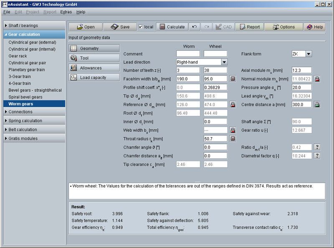
Task: Expand the Spring calculation section
Action: pyautogui.click(x=34, y=121)
